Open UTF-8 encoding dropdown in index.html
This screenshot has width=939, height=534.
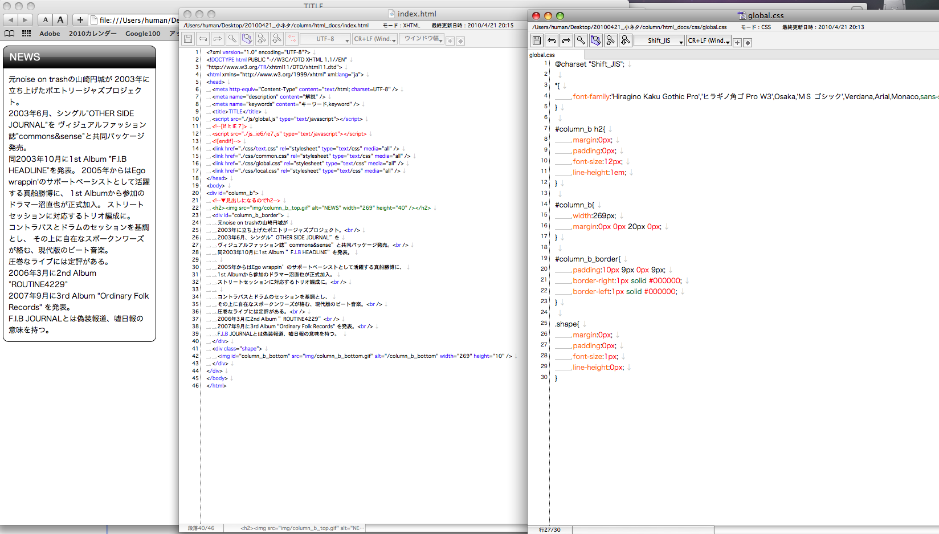point(326,39)
